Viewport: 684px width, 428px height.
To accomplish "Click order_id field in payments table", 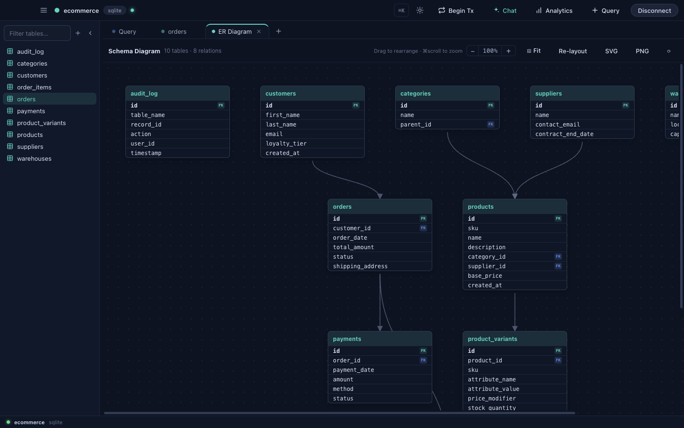I will point(380,360).
